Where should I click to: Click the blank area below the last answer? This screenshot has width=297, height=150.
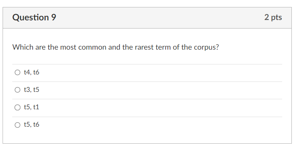[x=148, y=137]
